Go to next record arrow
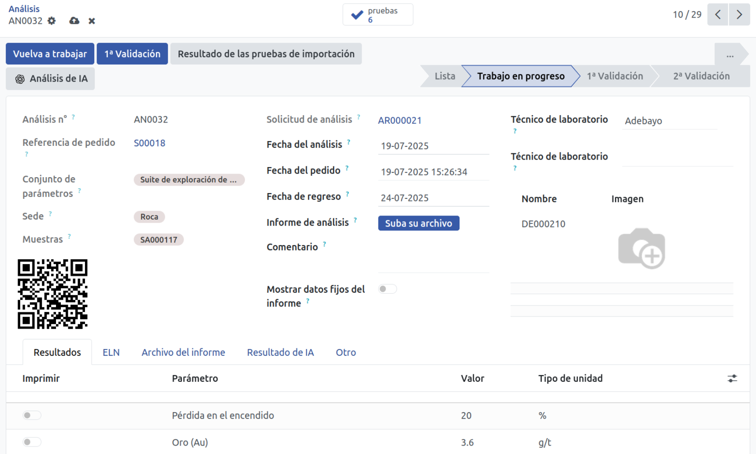 click(x=739, y=15)
